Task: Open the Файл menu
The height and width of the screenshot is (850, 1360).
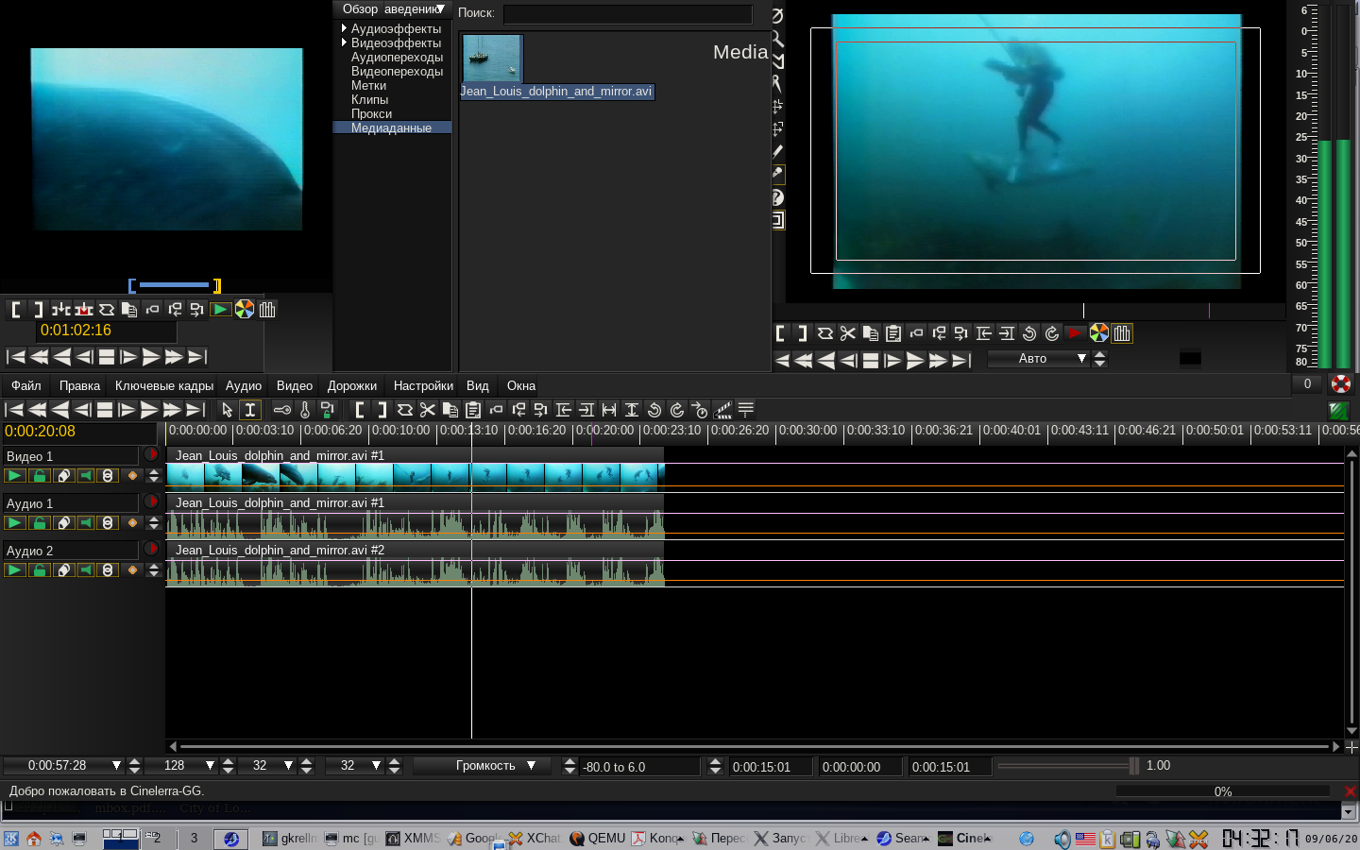Action: coord(26,385)
